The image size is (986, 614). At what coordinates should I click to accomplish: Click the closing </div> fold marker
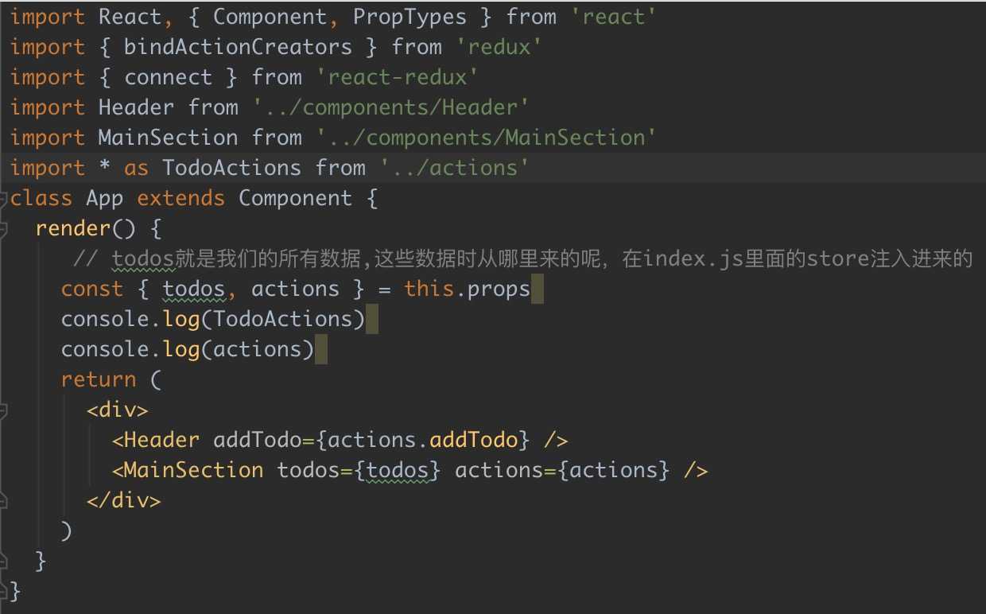point(4,501)
